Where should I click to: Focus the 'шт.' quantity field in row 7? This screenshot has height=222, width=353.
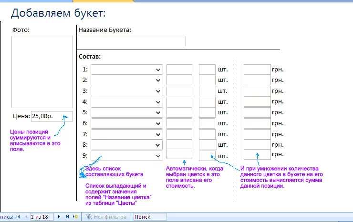click(x=207, y=134)
